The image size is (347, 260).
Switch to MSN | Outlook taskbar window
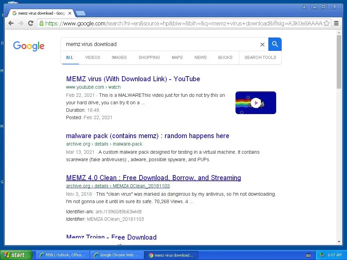point(63,255)
